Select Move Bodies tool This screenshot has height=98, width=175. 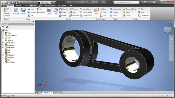[x=86, y=16]
